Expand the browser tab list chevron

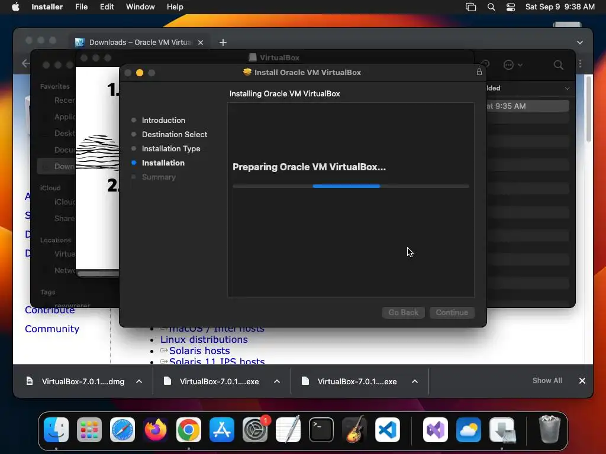click(580, 43)
